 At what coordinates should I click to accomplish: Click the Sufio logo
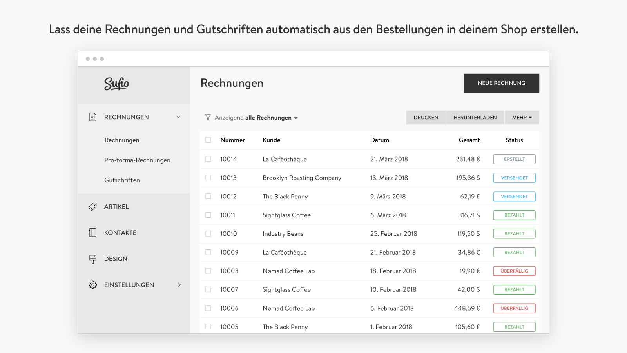point(116,84)
